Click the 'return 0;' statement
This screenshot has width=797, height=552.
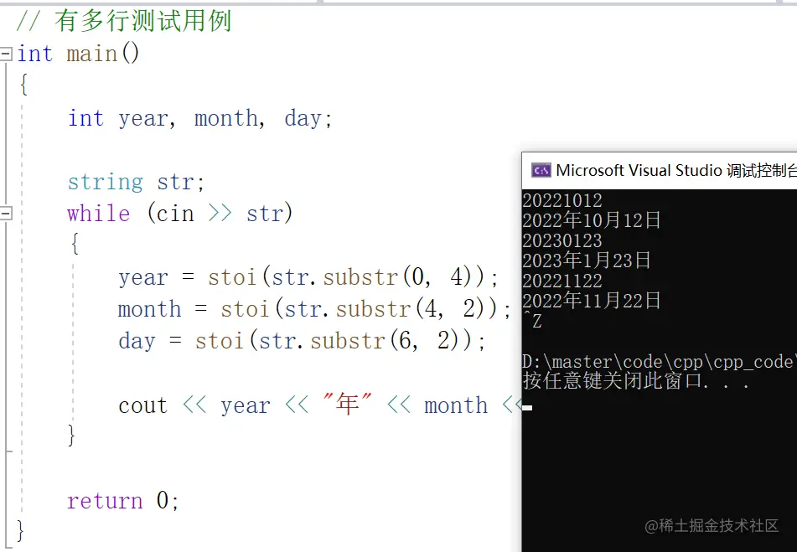(123, 501)
